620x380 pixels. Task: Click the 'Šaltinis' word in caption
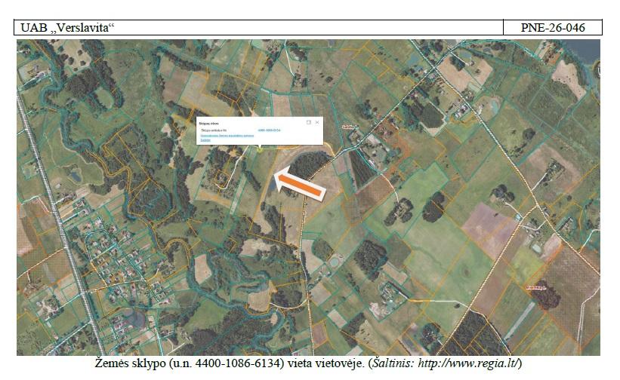point(393,363)
